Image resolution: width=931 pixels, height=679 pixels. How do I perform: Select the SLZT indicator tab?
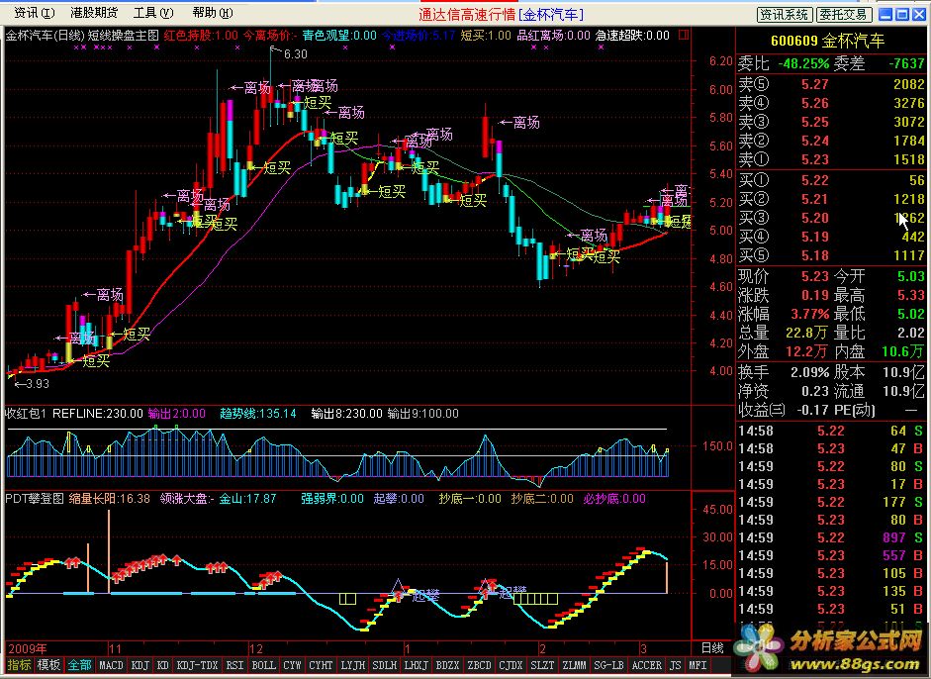point(542,665)
